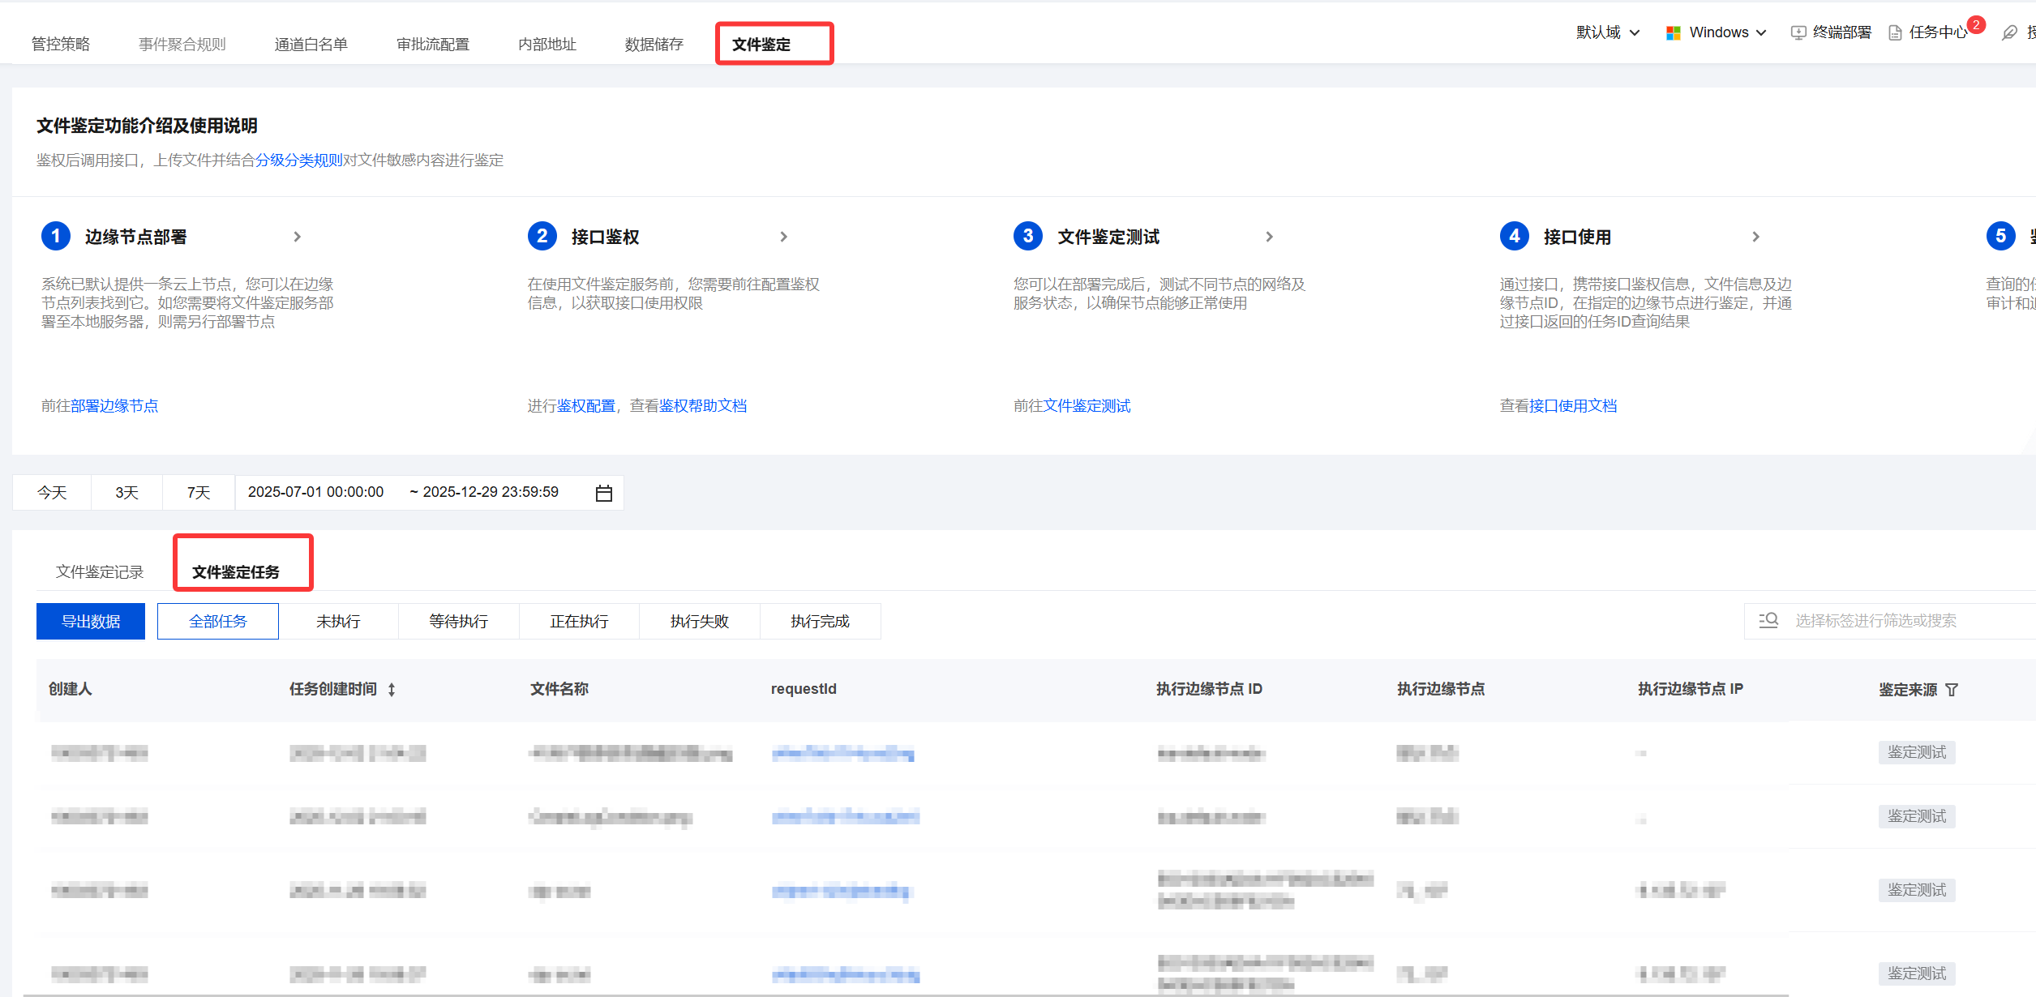The image size is (2036, 997).
Task: Click the 终端部署 monitor icon
Action: 1798,32
